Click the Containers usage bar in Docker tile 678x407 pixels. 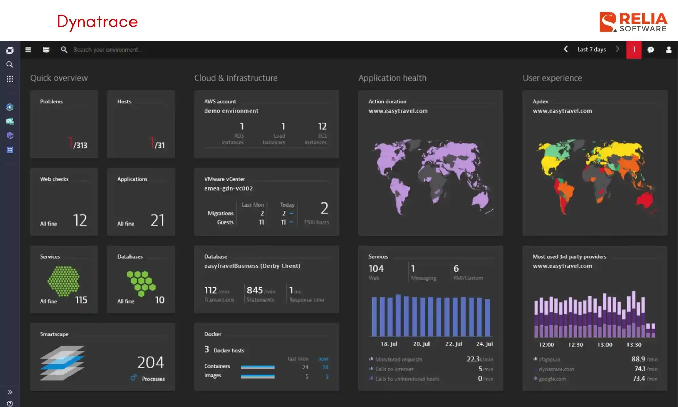(258, 367)
